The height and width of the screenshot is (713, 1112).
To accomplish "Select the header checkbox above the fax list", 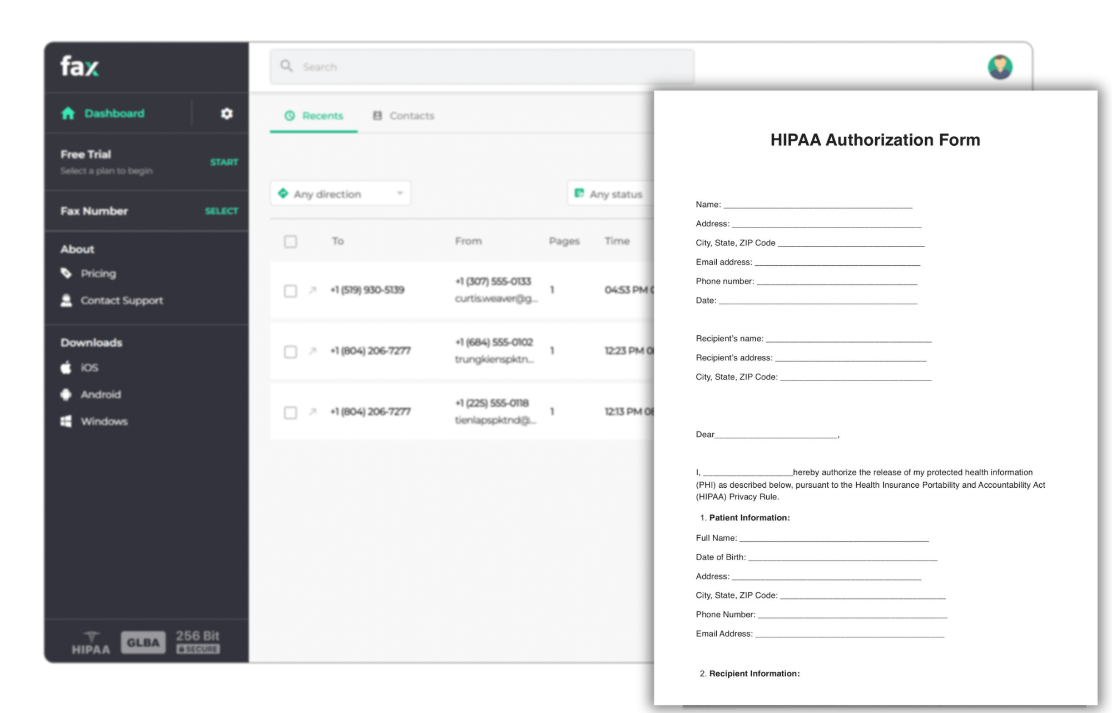I will click(290, 242).
